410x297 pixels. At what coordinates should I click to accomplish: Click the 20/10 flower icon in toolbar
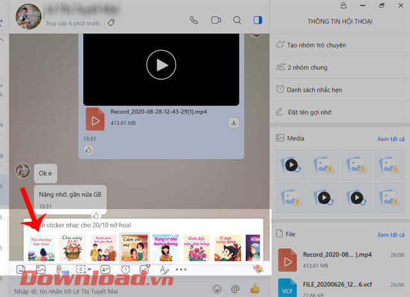point(258,268)
